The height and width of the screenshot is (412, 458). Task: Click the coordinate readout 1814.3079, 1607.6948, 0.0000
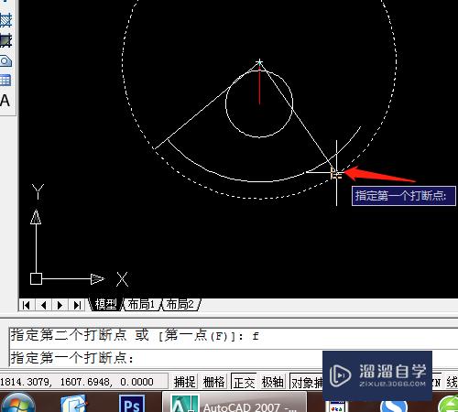click(77, 382)
